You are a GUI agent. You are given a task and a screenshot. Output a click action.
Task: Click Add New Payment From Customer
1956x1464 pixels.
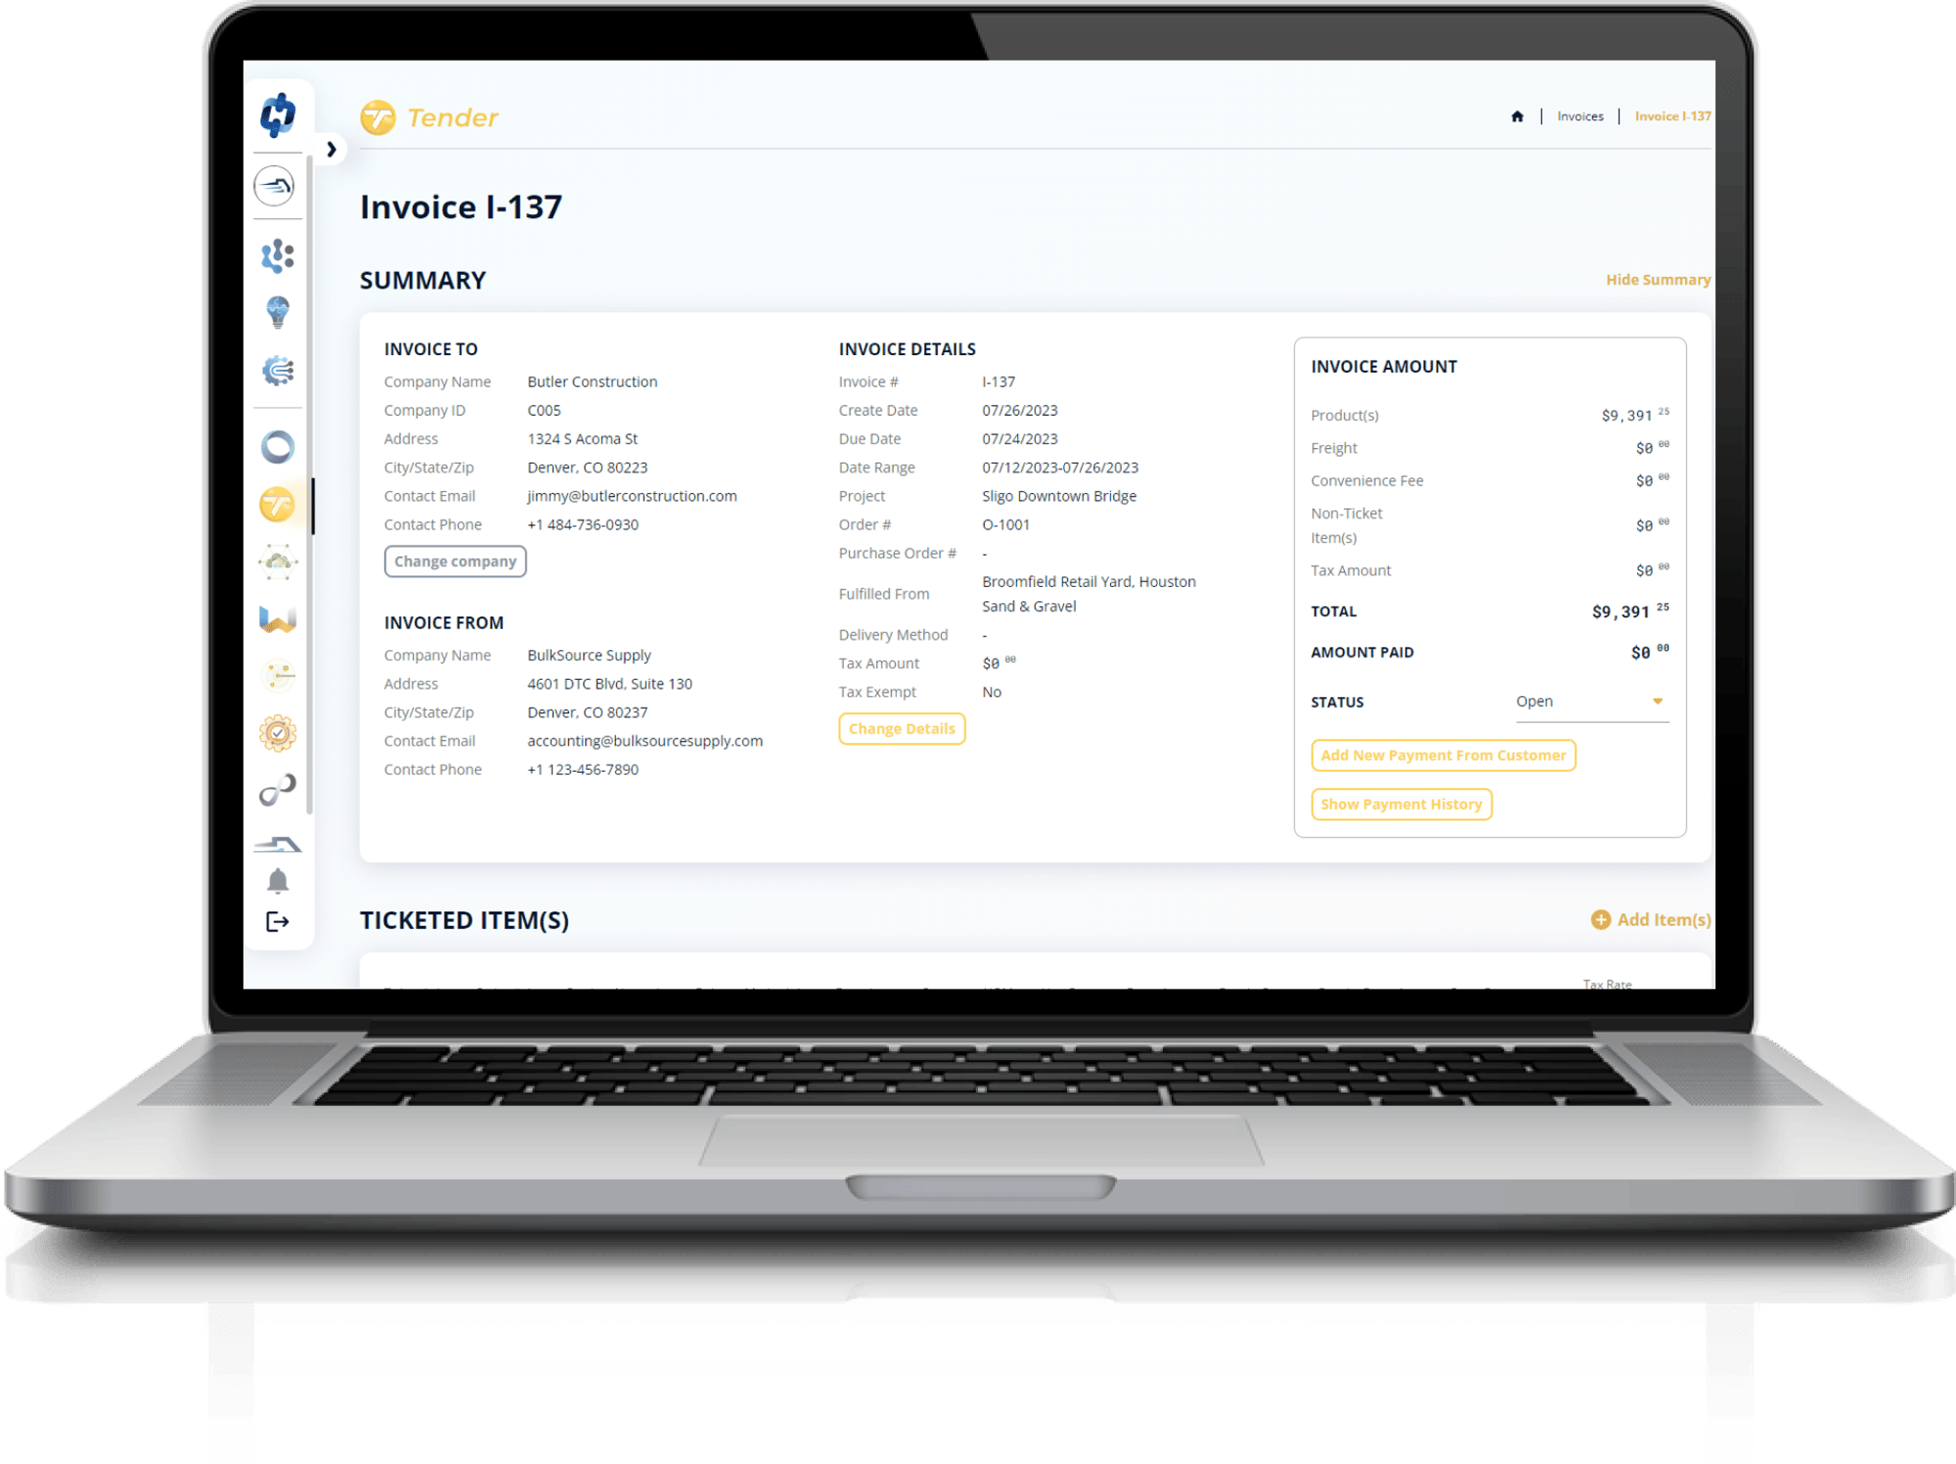1443,755
